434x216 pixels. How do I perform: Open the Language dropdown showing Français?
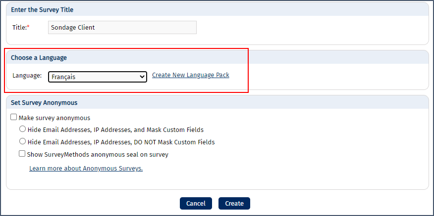(x=98, y=77)
